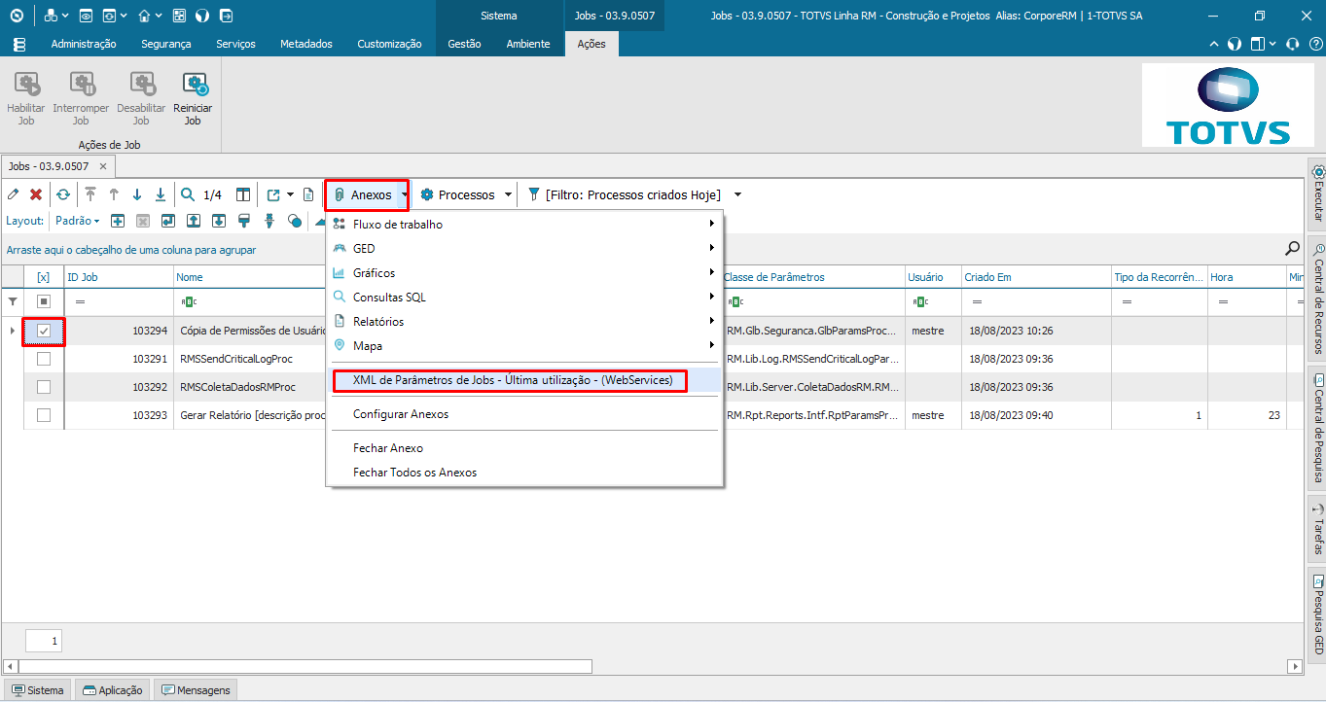Click the page number field showing 1
This screenshot has width=1326, height=702.
tap(44, 641)
